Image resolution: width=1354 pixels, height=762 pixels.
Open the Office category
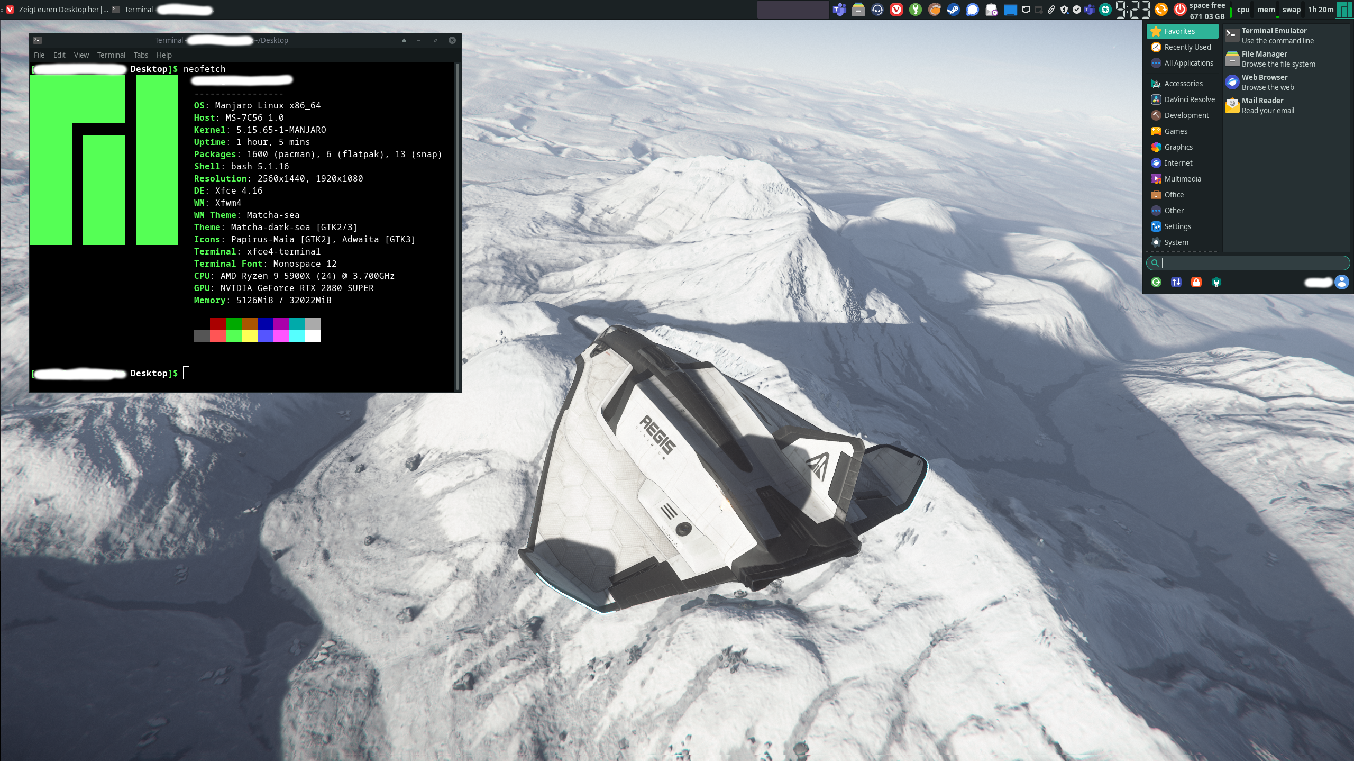point(1183,195)
